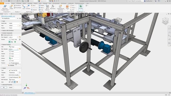171x96 pixels.
Task: Click the OK button
Action: click(x=4, y=87)
